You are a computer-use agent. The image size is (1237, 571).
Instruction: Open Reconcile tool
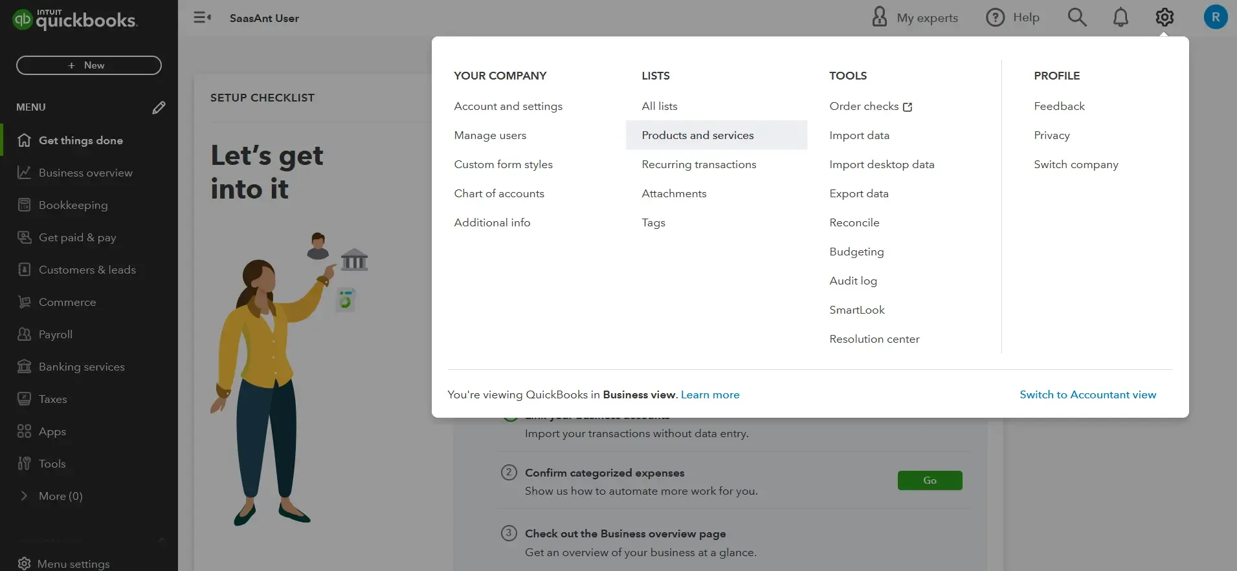(854, 222)
